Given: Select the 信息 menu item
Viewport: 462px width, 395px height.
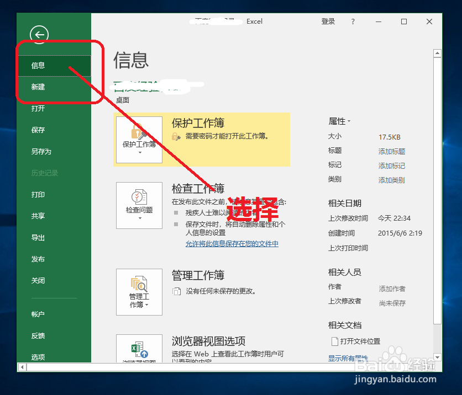Looking at the screenshot, I should [55, 66].
